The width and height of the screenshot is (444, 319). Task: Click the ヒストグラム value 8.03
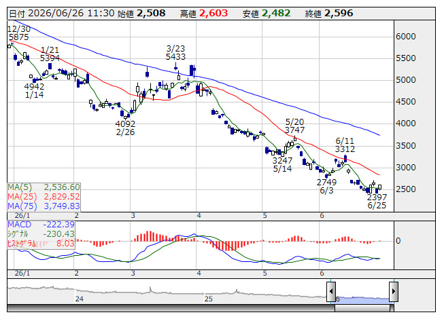(65, 243)
